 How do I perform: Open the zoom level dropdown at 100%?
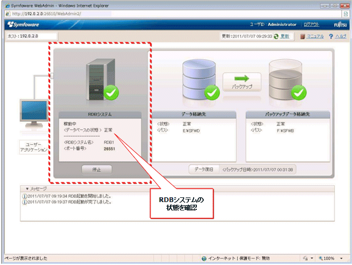[x=341, y=258]
